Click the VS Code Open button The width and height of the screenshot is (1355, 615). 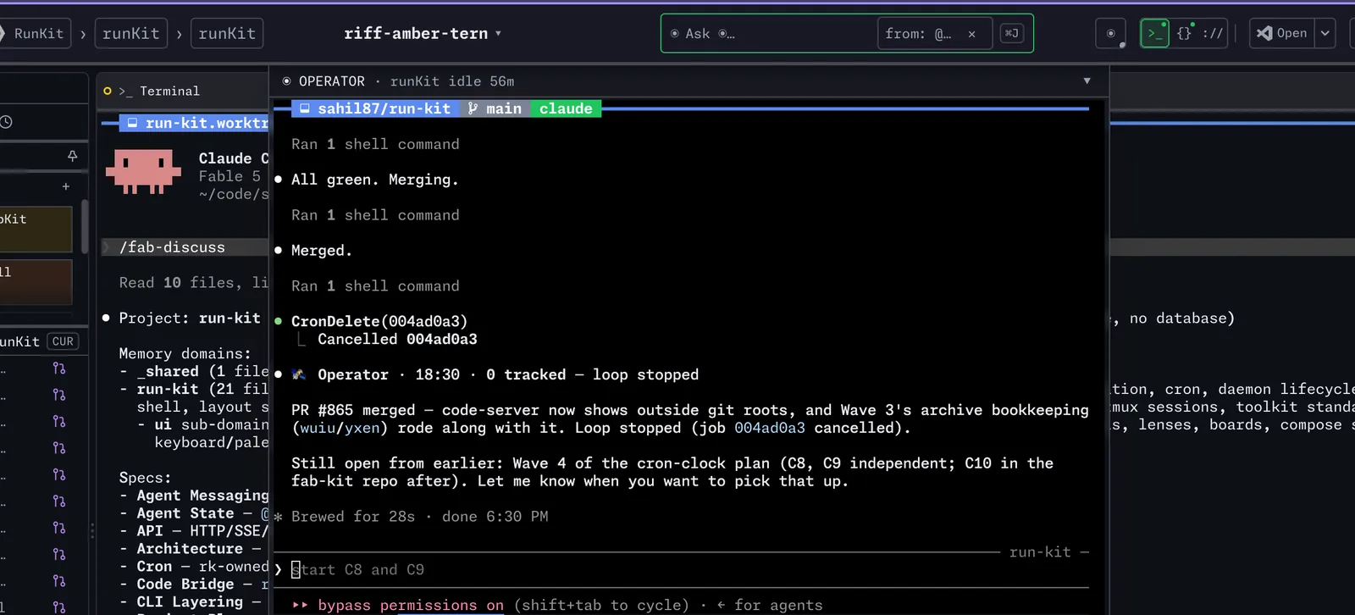(1282, 33)
